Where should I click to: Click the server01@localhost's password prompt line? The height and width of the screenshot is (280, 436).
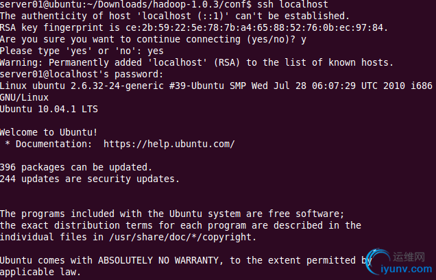(82, 74)
